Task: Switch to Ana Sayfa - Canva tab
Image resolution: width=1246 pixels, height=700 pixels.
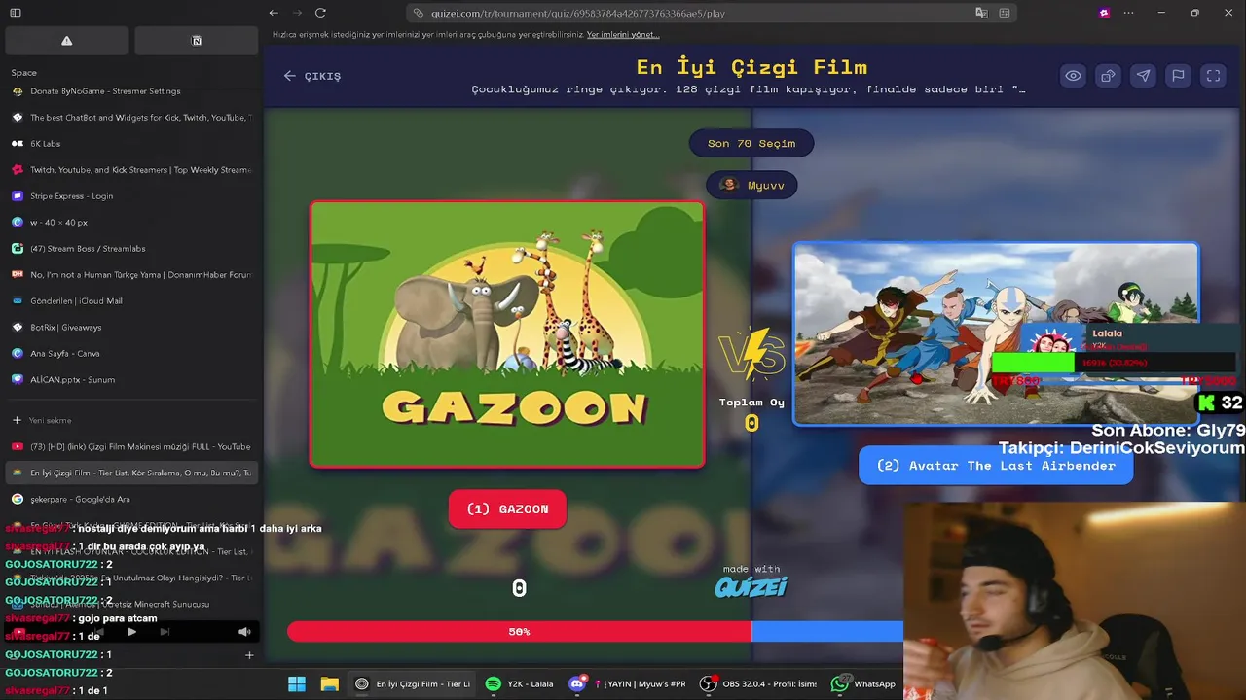Action: pyautogui.click(x=131, y=354)
